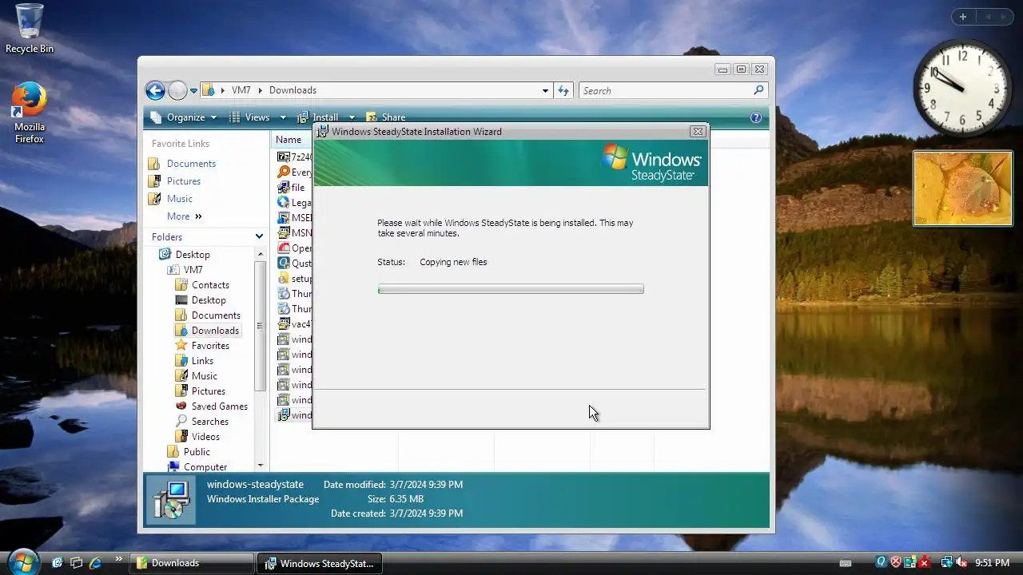
Task: Close the SteadyState Installation Wizard dialog
Action: tap(698, 132)
